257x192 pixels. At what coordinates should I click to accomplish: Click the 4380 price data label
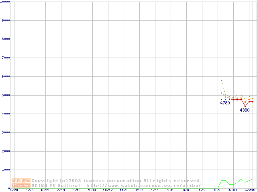tap(245, 110)
